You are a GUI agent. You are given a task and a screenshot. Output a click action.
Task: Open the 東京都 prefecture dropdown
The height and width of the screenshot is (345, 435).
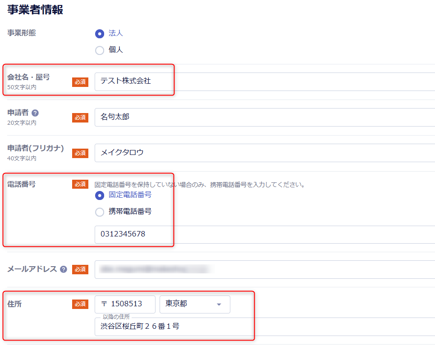(x=195, y=304)
